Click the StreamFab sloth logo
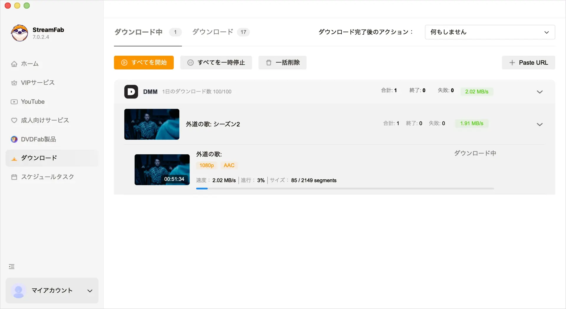The height and width of the screenshot is (309, 566). click(19, 33)
